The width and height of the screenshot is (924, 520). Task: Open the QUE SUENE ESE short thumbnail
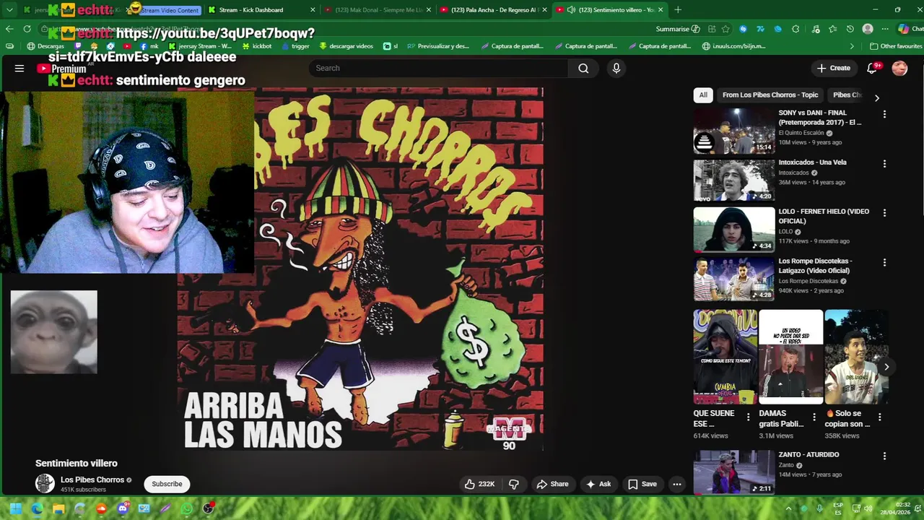tap(725, 357)
